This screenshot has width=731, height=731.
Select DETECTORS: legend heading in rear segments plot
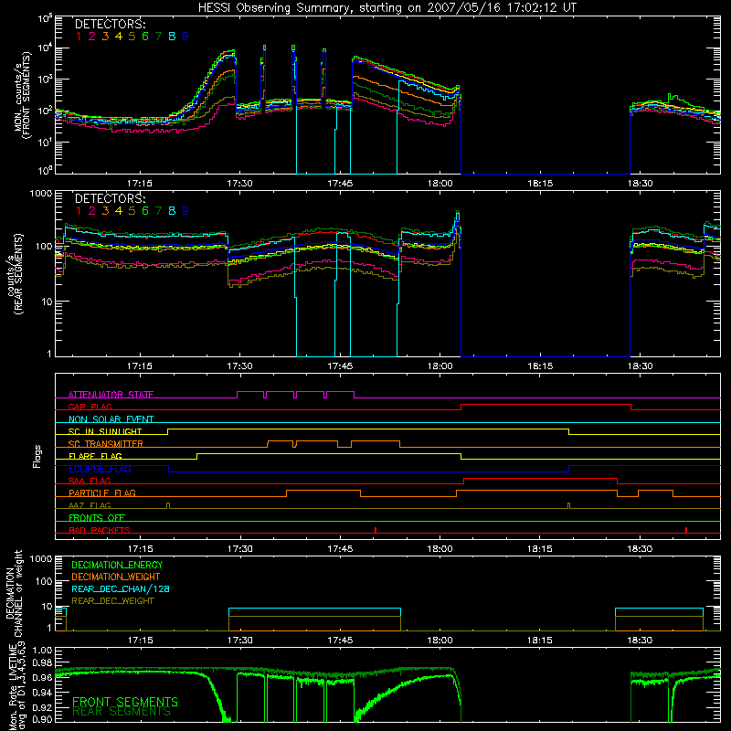pos(110,198)
